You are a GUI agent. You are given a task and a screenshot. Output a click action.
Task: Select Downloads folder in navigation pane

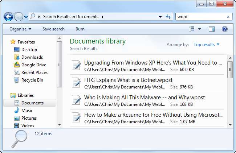tap(32, 57)
